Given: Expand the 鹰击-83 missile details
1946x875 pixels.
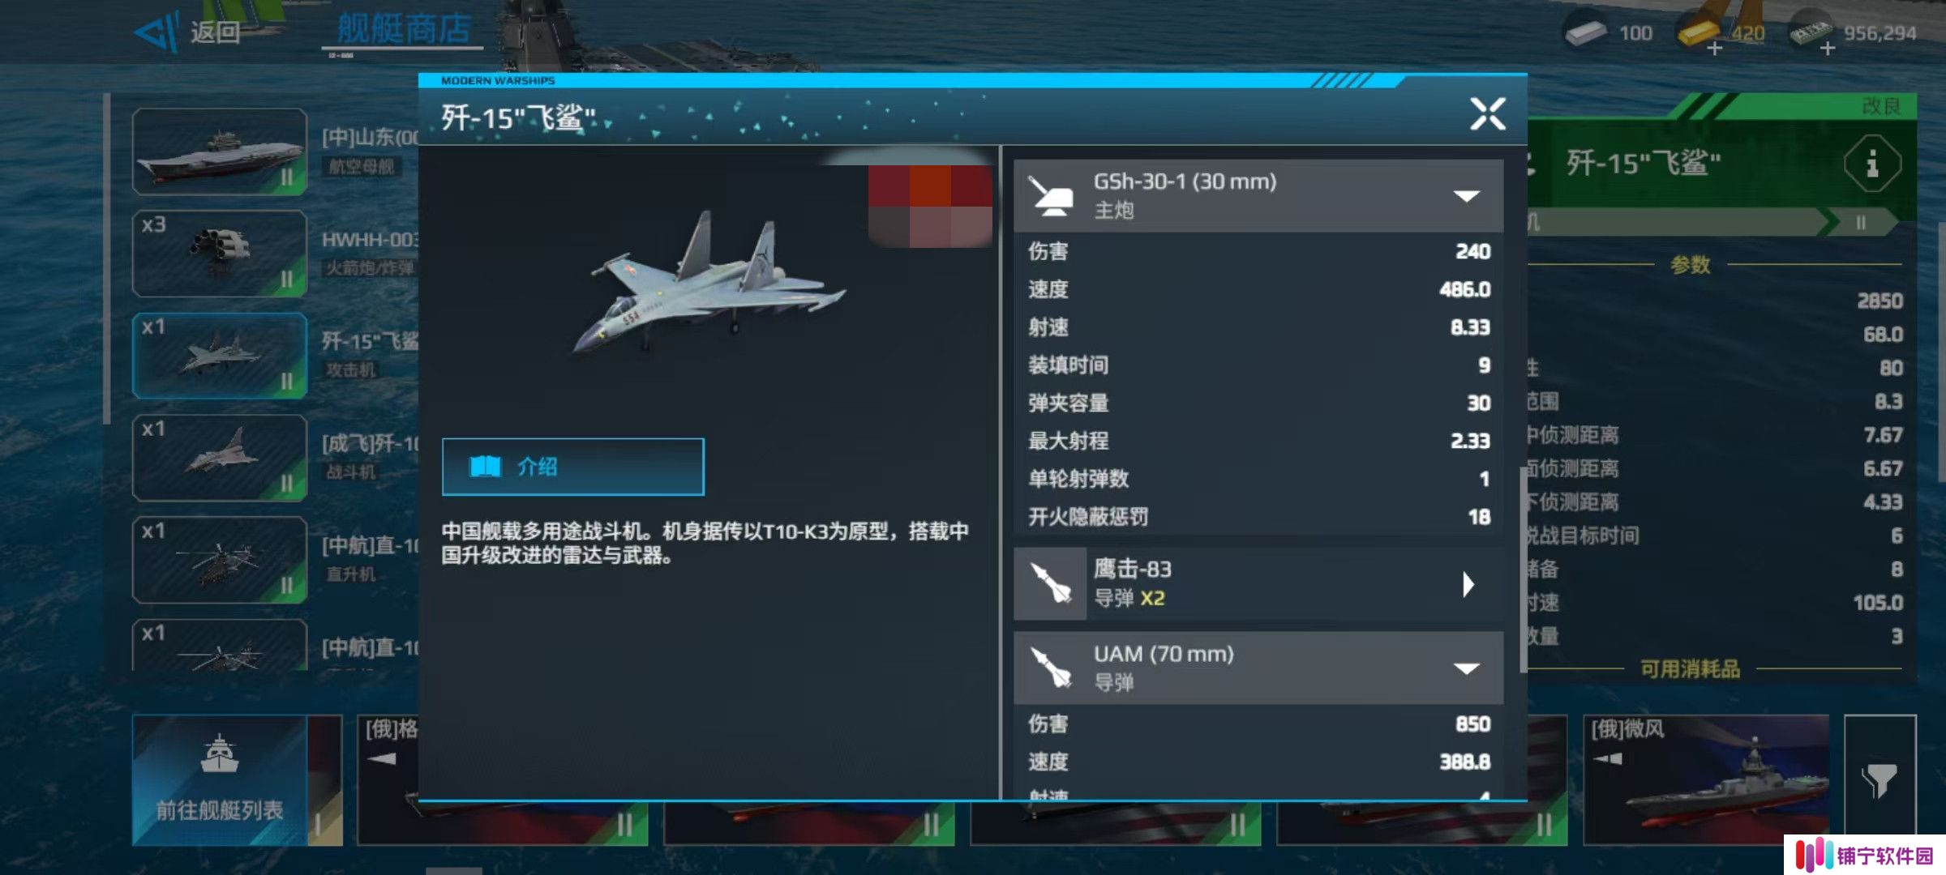Looking at the screenshot, I should point(1468,584).
